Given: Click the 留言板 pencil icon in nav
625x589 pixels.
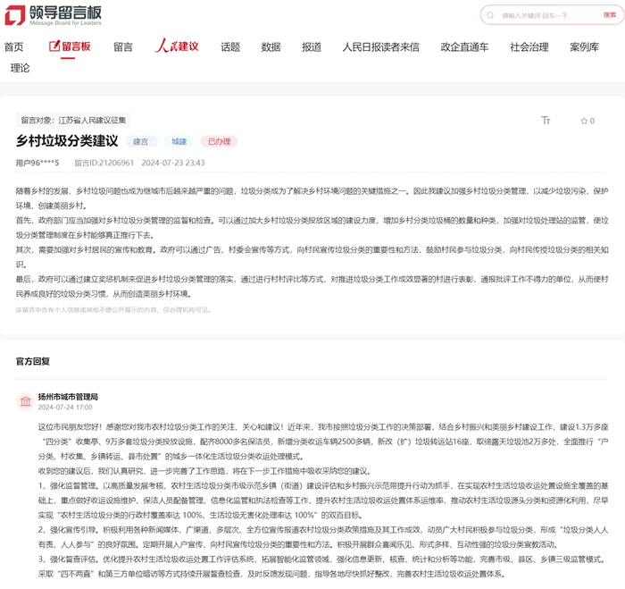Looking at the screenshot, I should point(54,46).
